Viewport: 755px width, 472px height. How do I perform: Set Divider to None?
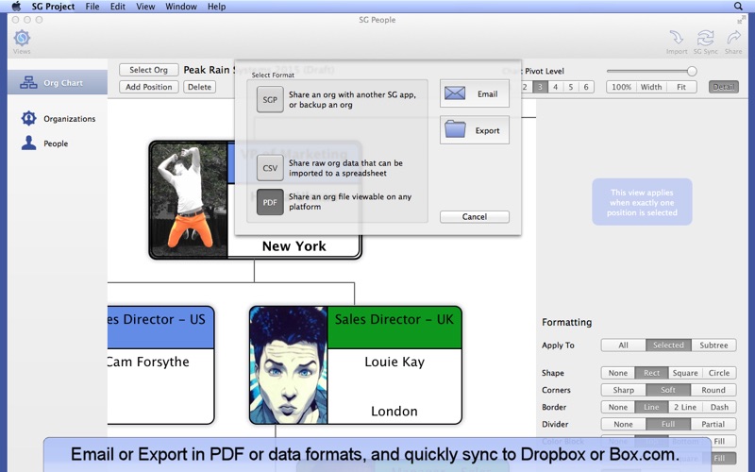click(623, 424)
